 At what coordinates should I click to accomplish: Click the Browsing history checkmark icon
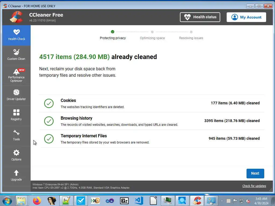[49, 121]
